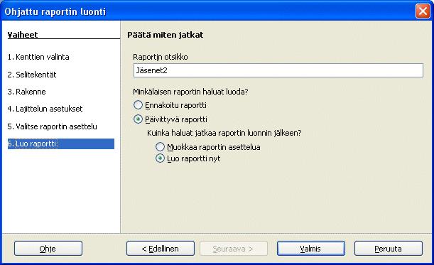Click the Päätä miten jatkat heading
The height and width of the screenshot is (265, 434).
166,35
